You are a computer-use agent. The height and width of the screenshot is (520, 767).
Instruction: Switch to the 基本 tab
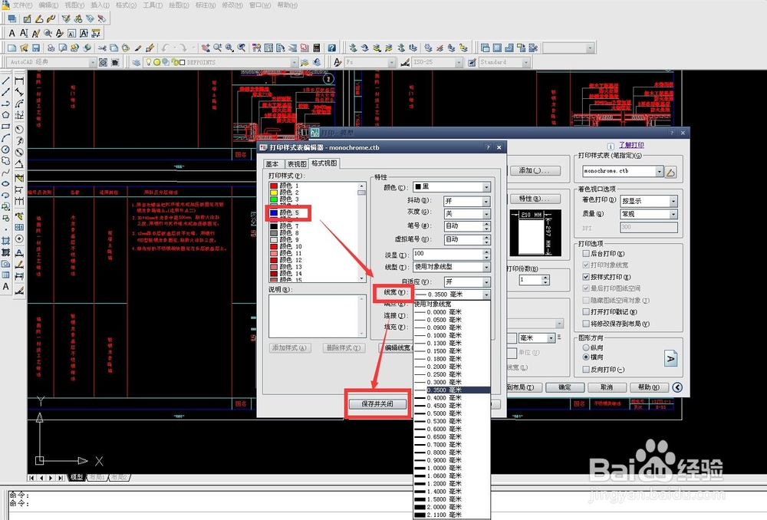click(x=272, y=164)
